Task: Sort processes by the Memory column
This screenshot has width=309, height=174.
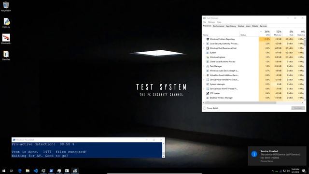Action: tap(277, 33)
